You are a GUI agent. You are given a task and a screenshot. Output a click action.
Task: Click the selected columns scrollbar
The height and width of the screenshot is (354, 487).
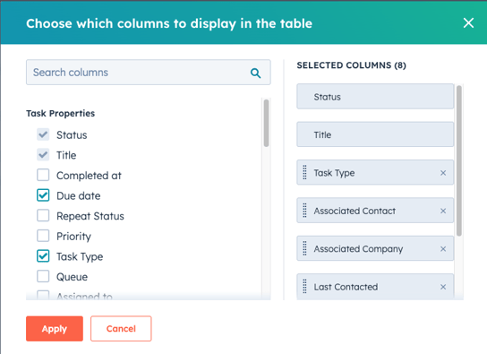pos(459,160)
